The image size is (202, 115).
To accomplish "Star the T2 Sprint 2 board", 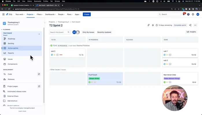I will pyautogui.click(x=153, y=25).
